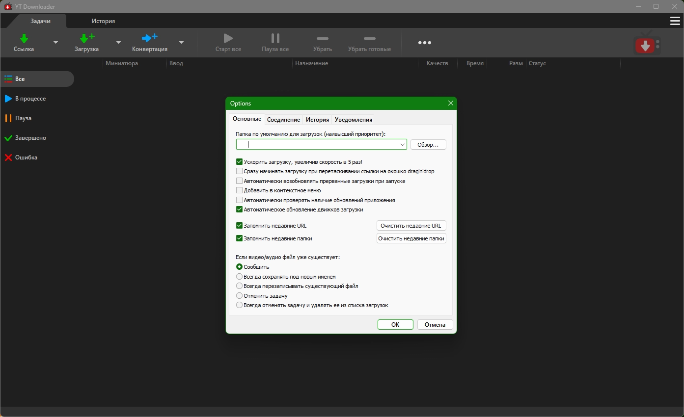Switch to the Соединение tab
This screenshot has width=684, height=417.
click(283, 120)
